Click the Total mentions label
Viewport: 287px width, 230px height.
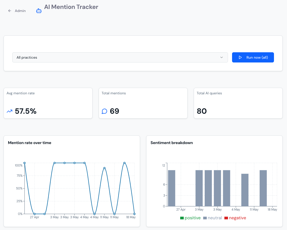pyautogui.click(x=114, y=93)
